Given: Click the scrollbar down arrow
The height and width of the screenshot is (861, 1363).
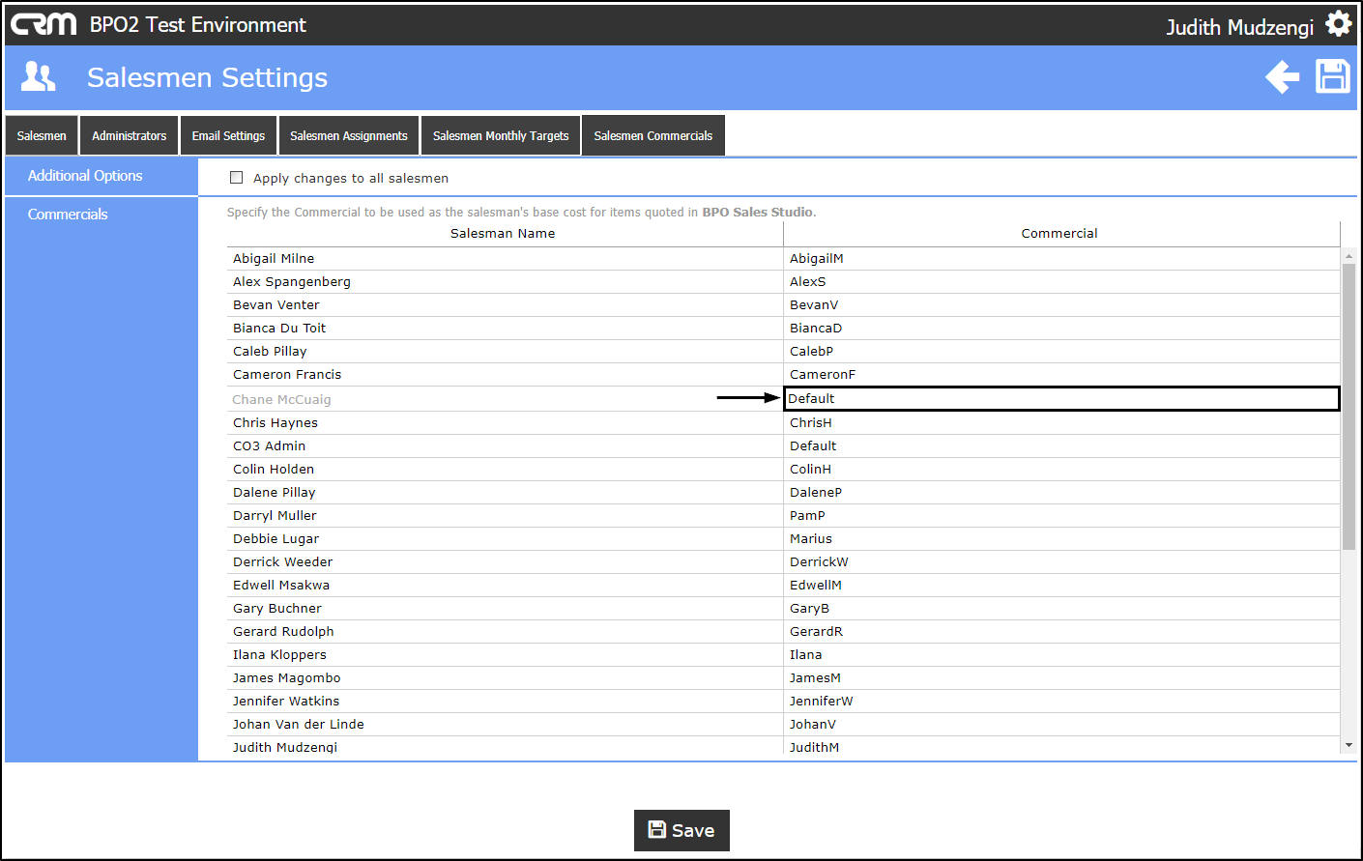Looking at the screenshot, I should [x=1348, y=746].
